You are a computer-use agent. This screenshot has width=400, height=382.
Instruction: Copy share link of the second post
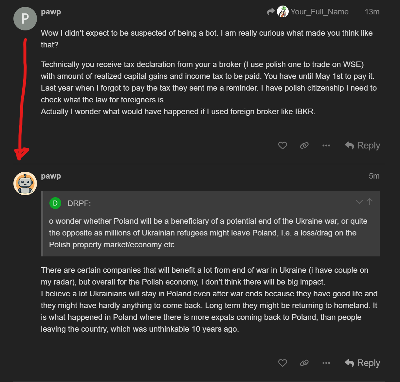304,363
